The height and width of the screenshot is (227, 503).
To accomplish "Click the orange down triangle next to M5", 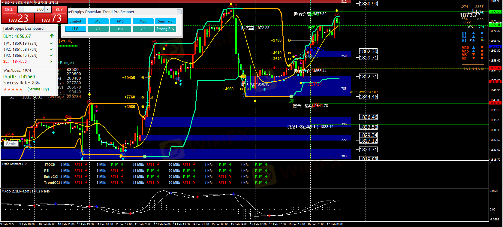I will point(474,55).
